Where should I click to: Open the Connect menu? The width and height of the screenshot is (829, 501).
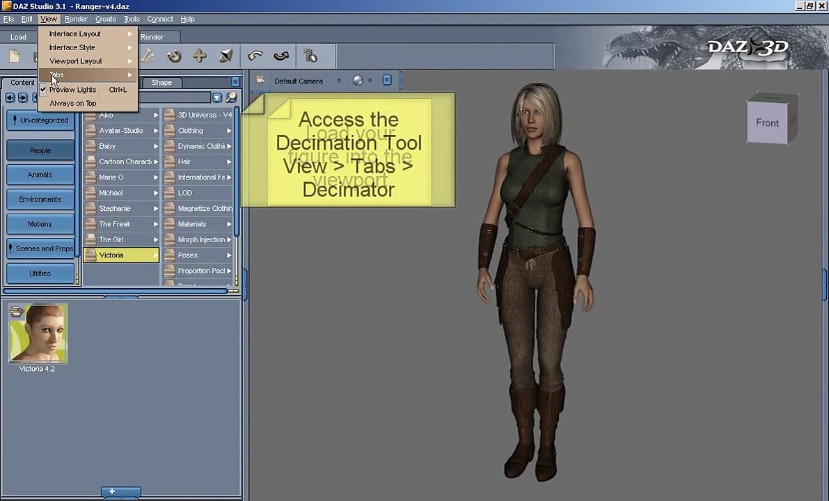pos(160,19)
